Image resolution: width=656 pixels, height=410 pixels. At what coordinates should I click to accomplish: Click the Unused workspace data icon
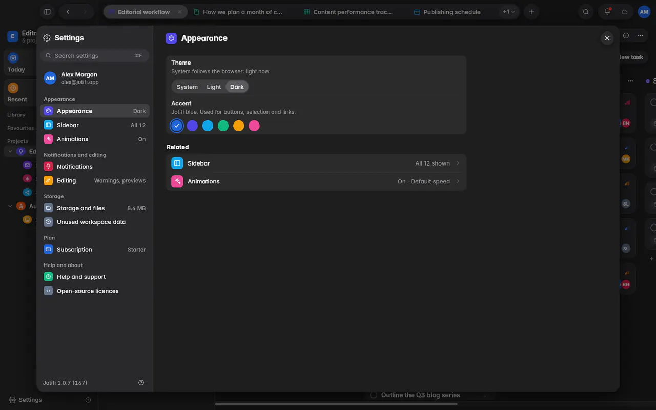coord(48,222)
